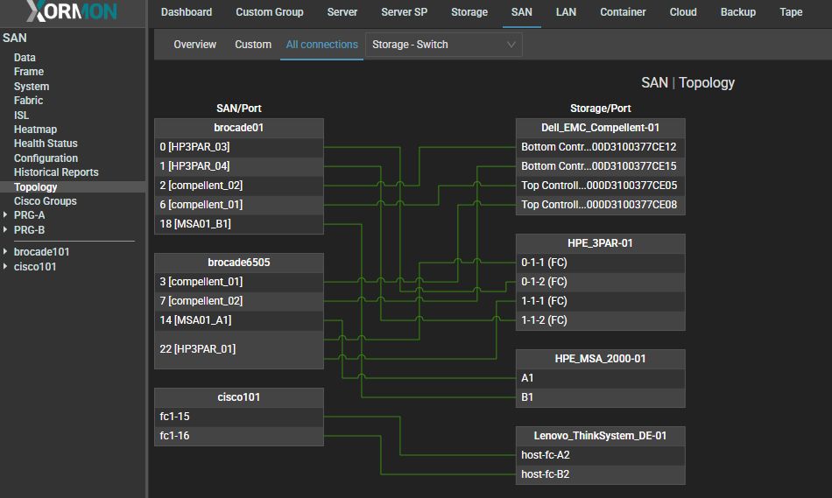This screenshot has height=498, width=832.
Task: Open the Health Status page
Action: pyautogui.click(x=46, y=144)
